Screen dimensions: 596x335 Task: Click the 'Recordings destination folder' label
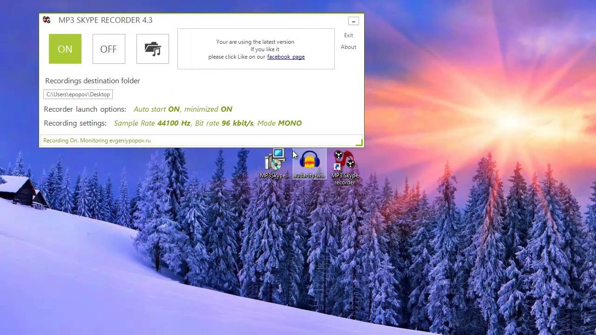[x=93, y=81]
